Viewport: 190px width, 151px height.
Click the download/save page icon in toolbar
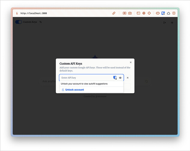point(124,13)
